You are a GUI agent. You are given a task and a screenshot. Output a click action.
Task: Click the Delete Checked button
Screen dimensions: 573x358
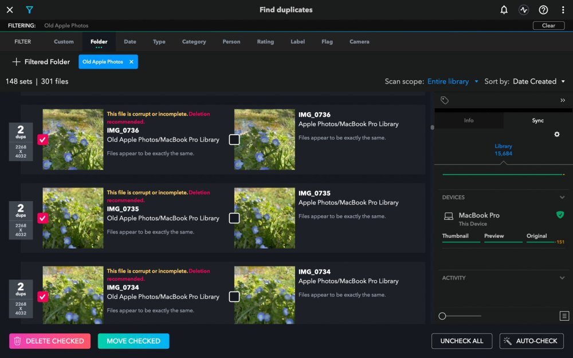50,341
